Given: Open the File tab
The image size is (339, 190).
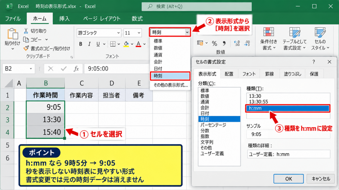Looking at the screenshot, I should coord(13,19).
